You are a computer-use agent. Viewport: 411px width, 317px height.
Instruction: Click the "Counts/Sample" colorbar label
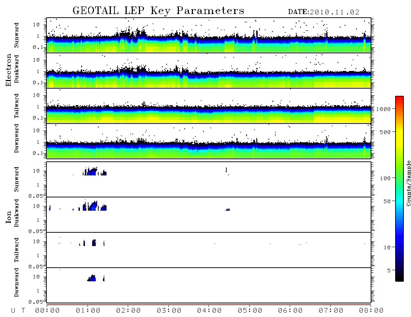(x=408, y=183)
